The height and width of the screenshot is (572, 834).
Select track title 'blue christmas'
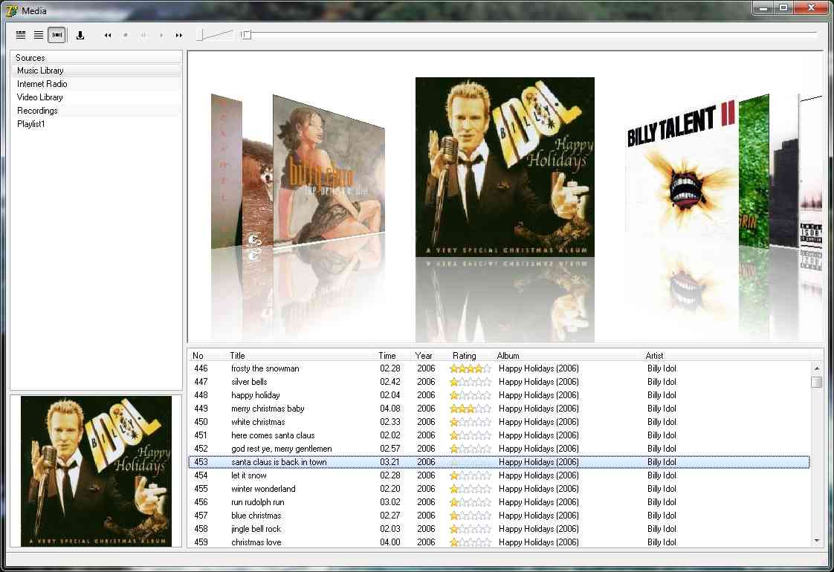(x=256, y=516)
